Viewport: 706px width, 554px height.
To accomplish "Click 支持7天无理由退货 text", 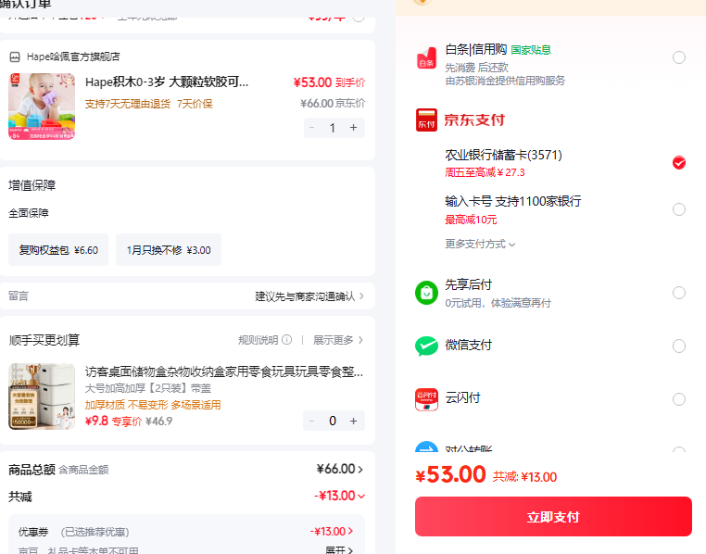I will pyautogui.click(x=128, y=104).
